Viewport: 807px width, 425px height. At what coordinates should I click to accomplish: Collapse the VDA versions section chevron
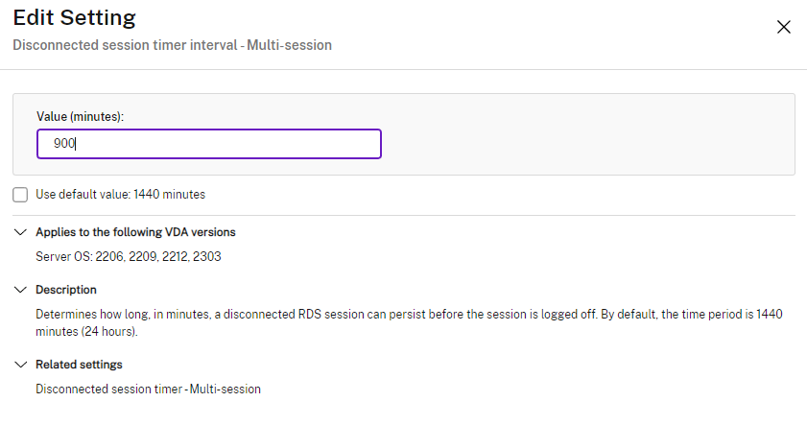[20, 232]
